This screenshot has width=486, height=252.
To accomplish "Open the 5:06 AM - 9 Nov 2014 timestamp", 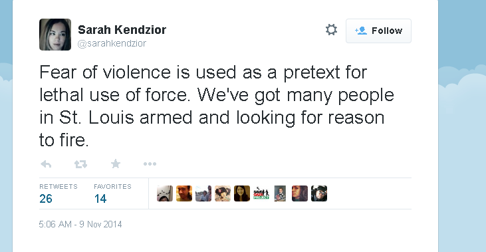I will click(x=80, y=224).
